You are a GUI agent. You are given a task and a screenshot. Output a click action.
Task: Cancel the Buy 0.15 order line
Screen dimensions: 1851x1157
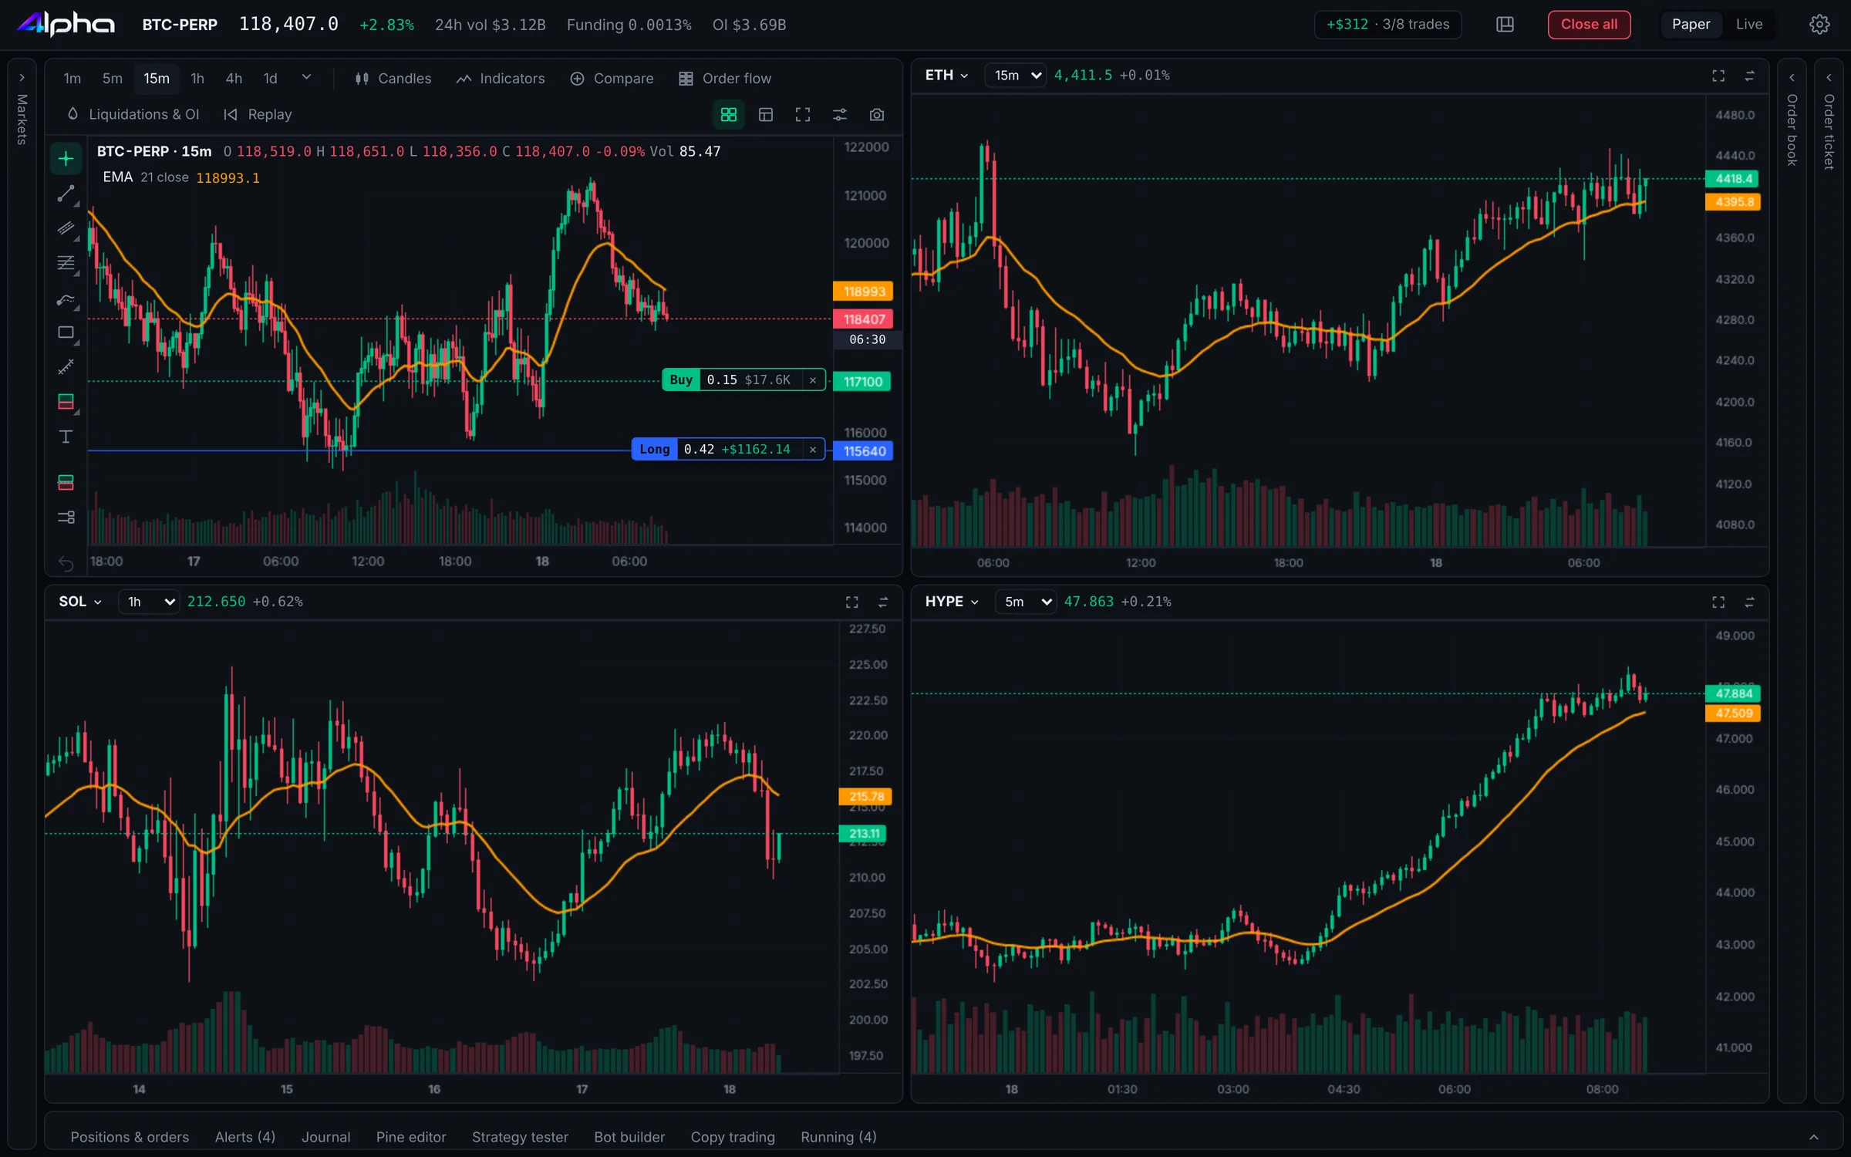813,380
